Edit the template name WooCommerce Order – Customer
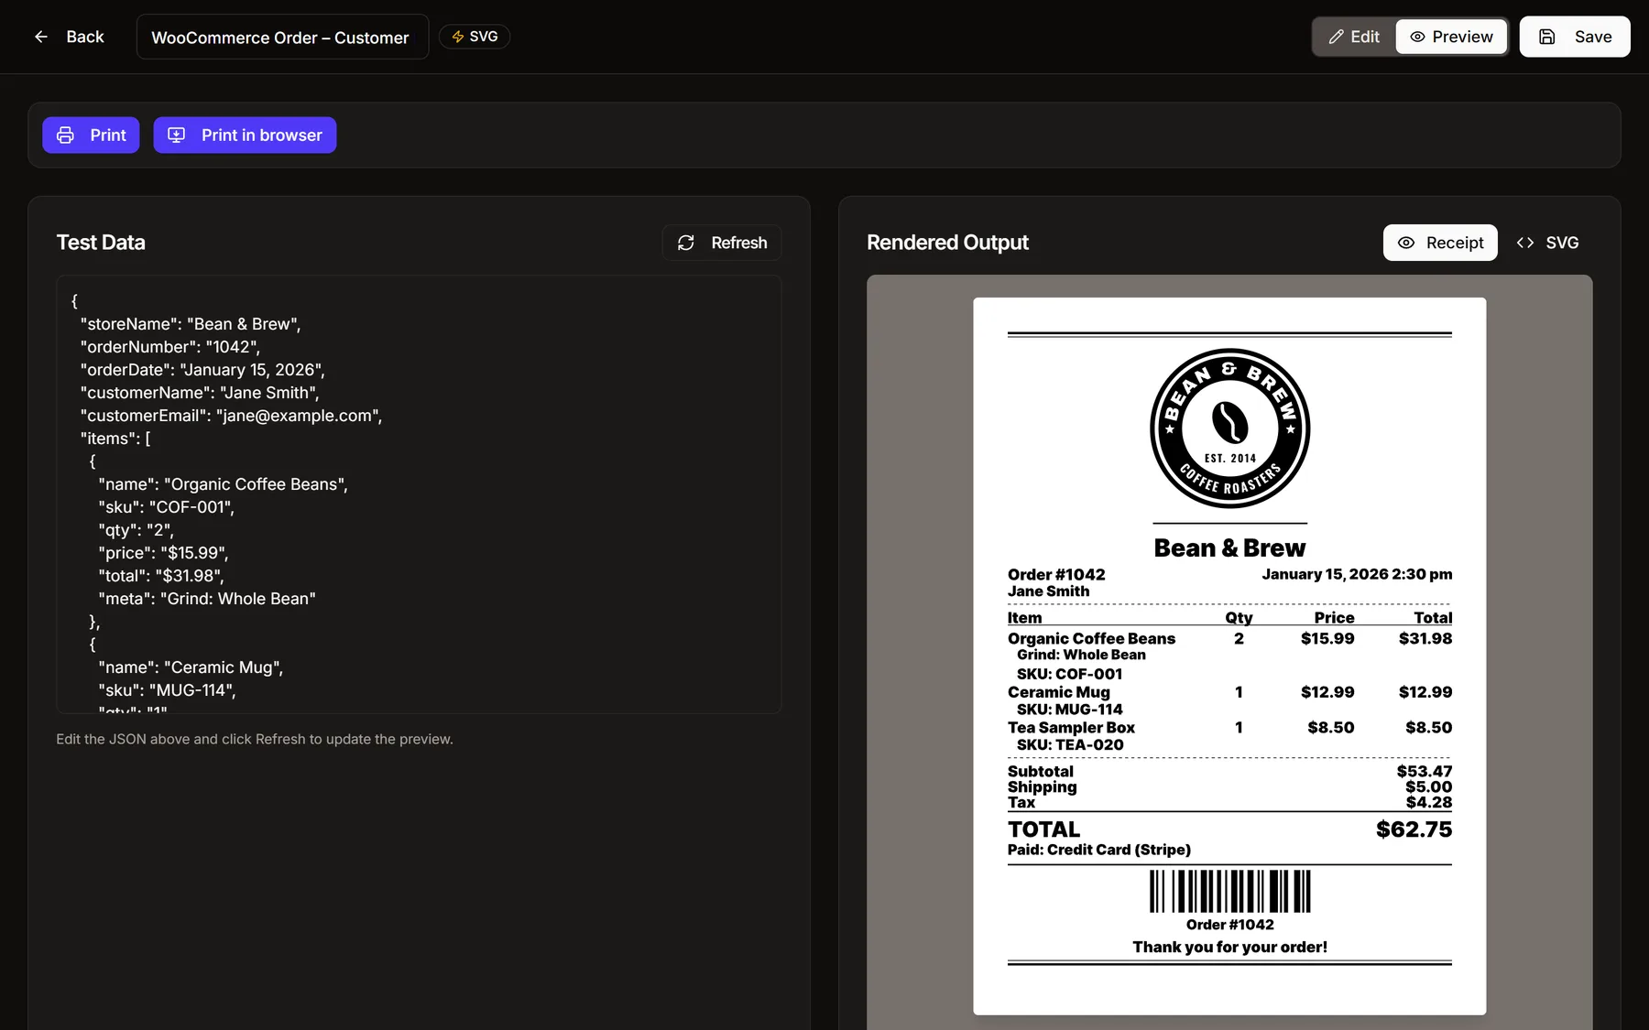The width and height of the screenshot is (1649, 1030). coord(282,37)
